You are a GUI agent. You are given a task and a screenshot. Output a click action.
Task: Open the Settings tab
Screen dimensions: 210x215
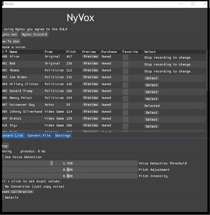pos(63,135)
